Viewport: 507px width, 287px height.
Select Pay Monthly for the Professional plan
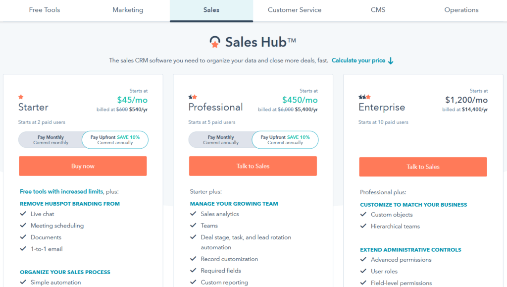pyautogui.click(x=220, y=140)
